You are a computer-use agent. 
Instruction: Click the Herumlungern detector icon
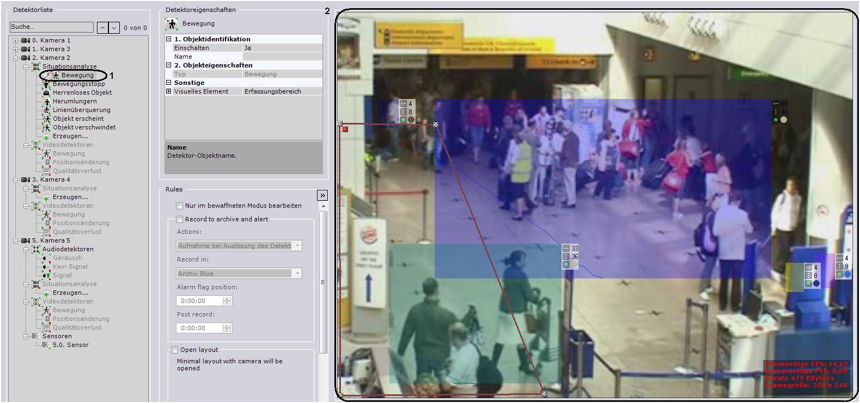pyautogui.click(x=46, y=101)
